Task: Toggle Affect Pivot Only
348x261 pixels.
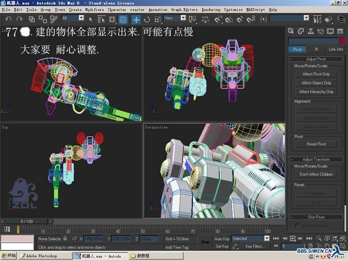Action: point(316,74)
